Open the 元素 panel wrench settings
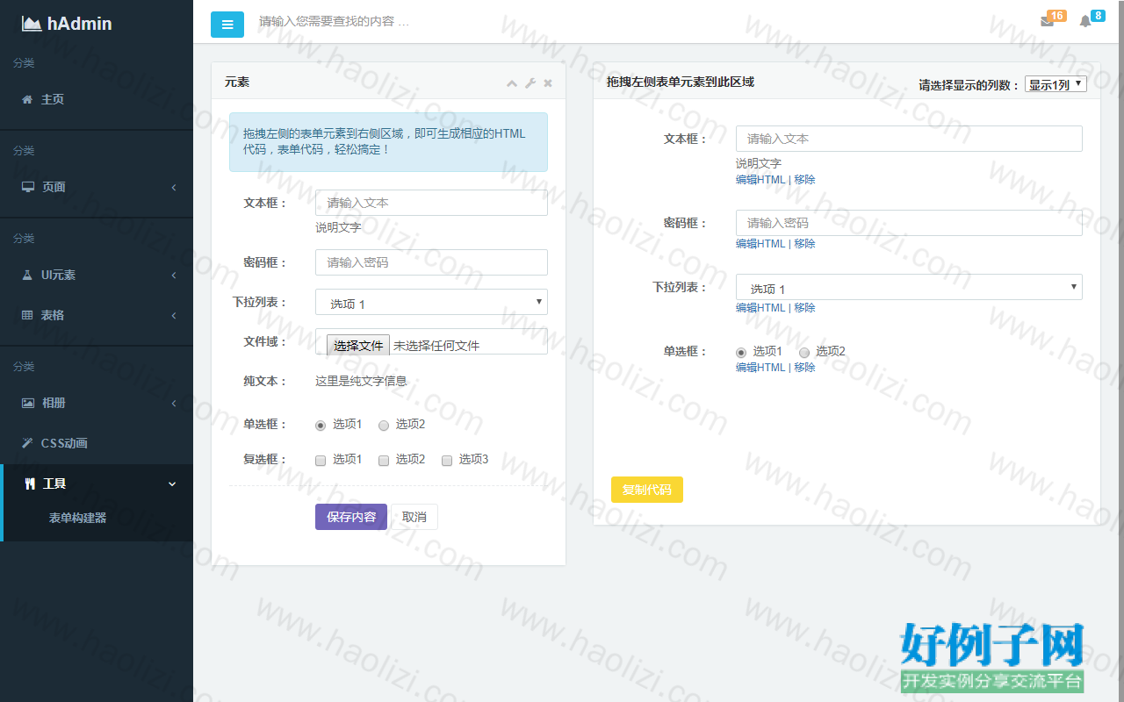Viewport: 1124px width, 702px height. 530,83
